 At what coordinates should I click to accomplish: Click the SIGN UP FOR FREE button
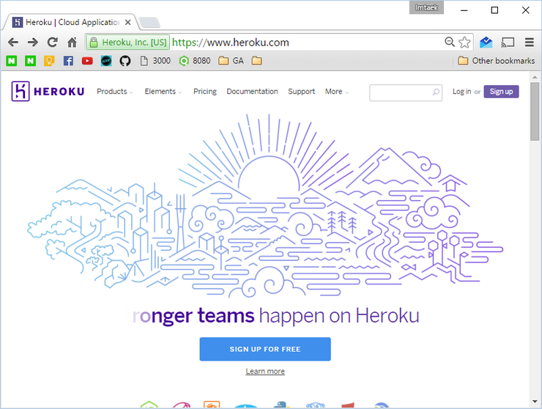pos(265,349)
